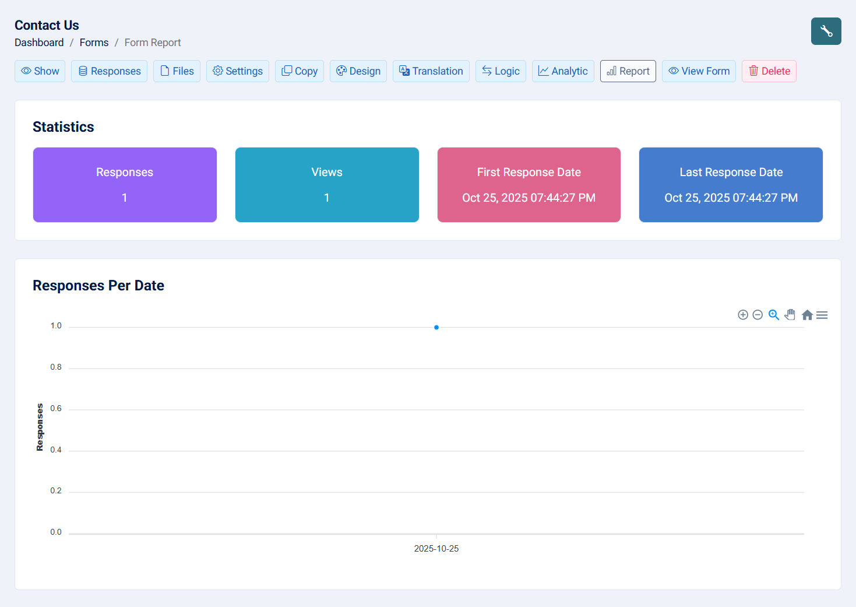This screenshot has width=856, height=607.
Task: Open the Design tab
Action: tap(358, 71)
